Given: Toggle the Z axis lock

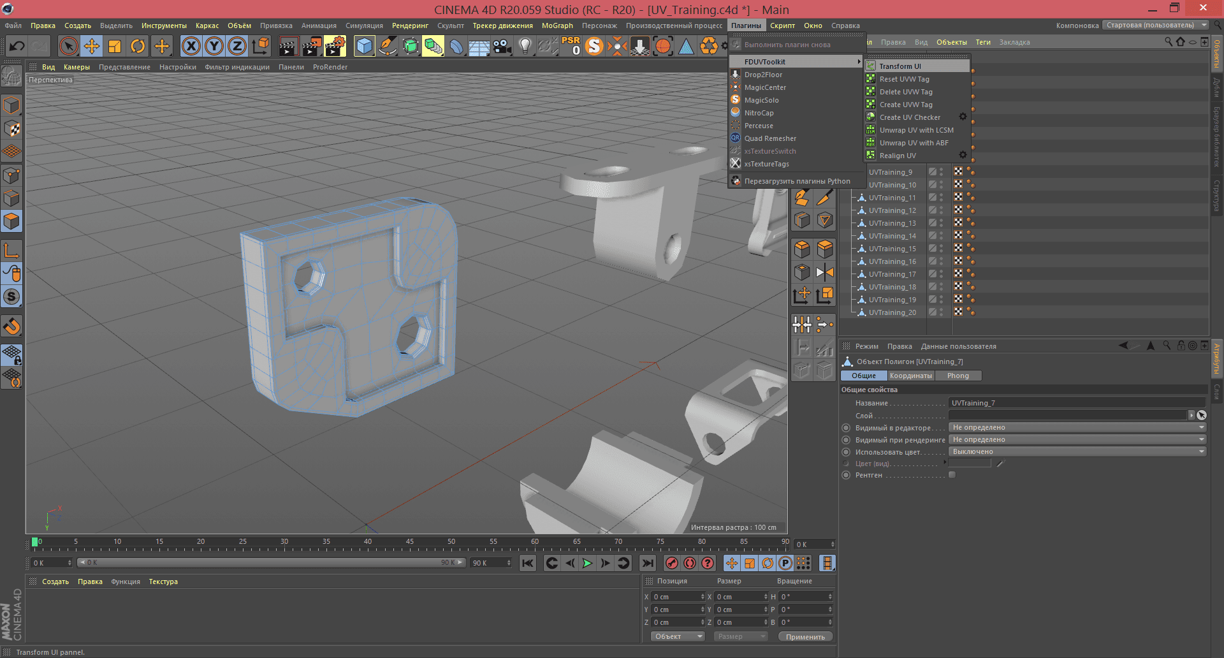Looking at the screenshot, I should pos(237,46).
